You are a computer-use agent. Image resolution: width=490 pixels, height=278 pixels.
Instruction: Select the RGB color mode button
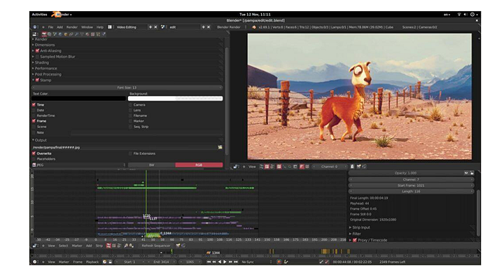[199, 165]
